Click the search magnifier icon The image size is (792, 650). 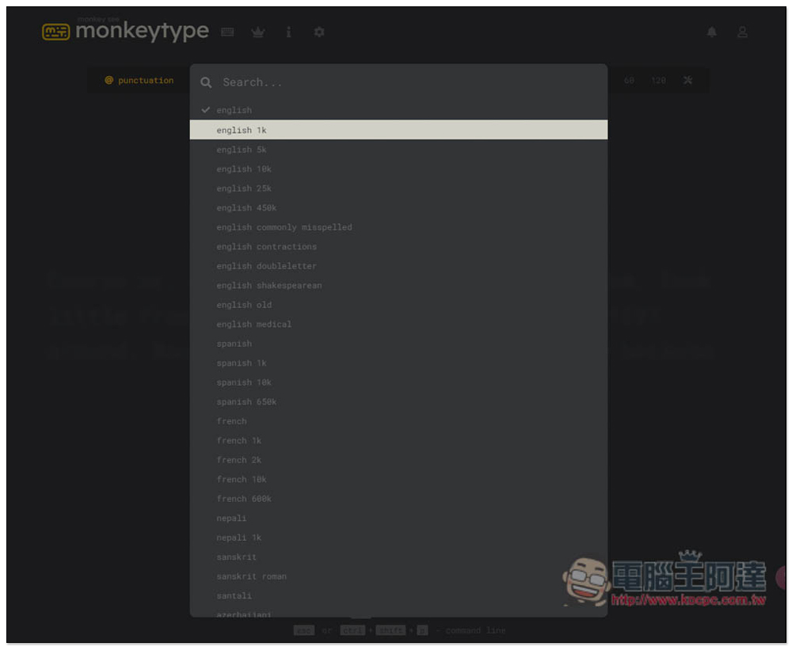pos(206,82)
